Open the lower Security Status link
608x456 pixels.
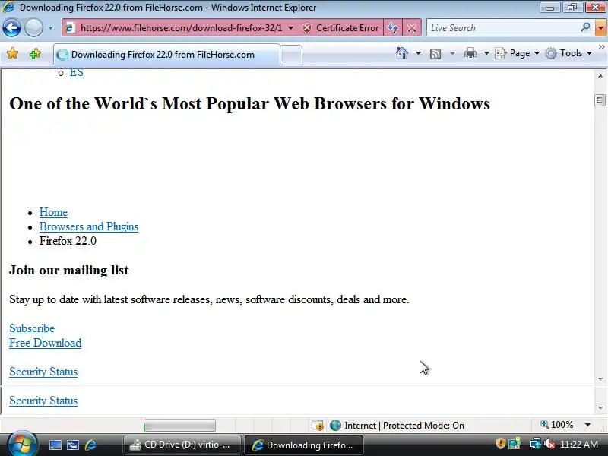(x=43, y=401)
